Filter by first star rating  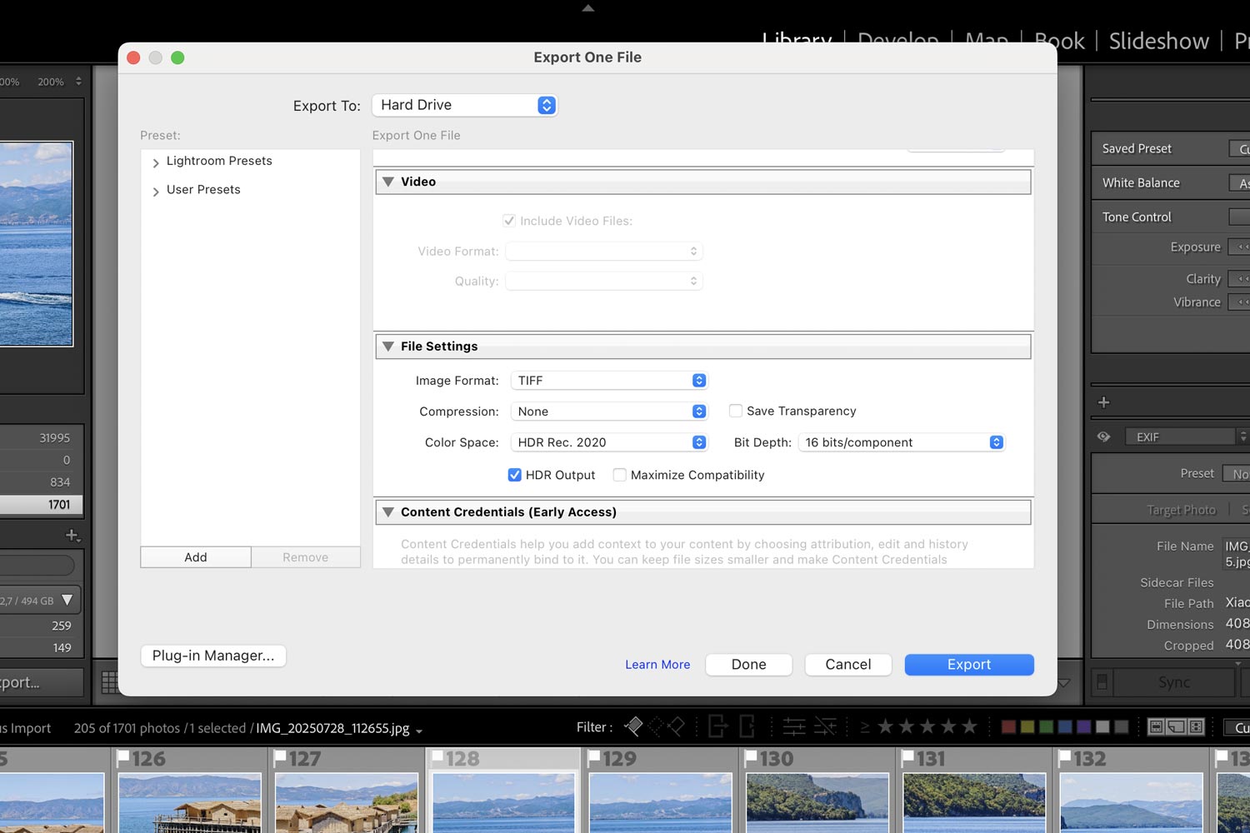pos(885,727)
